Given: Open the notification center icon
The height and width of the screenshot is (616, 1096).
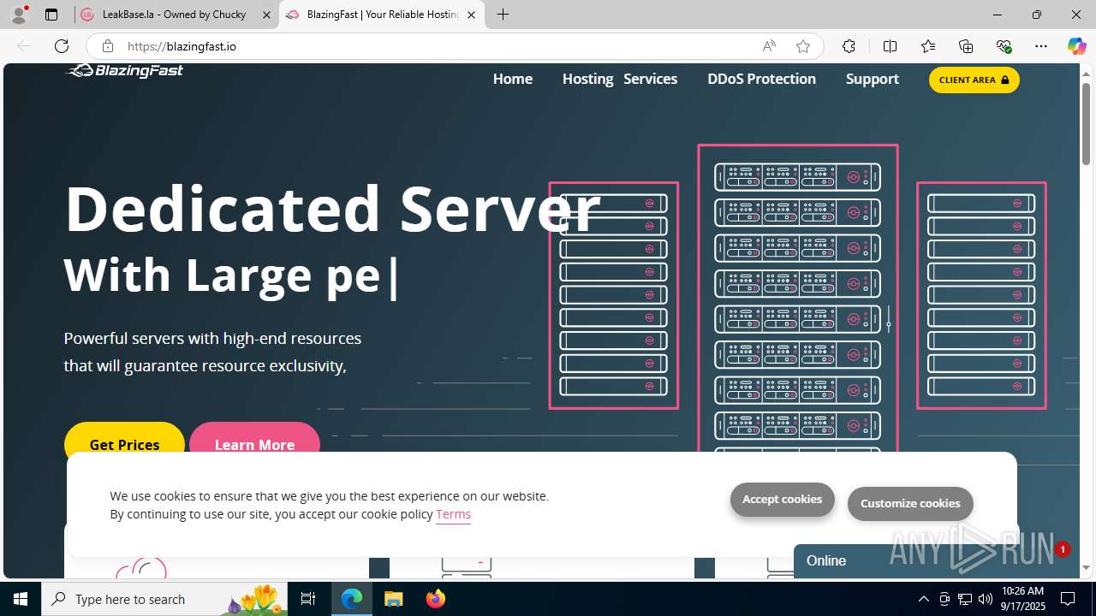Looking at the screenshot, I should [x=1069, y=599].
